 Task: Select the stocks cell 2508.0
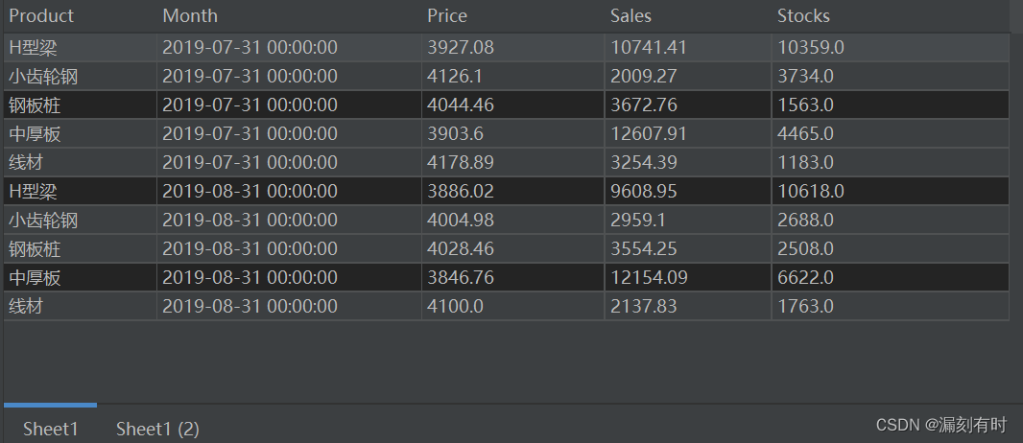point(805,248)
